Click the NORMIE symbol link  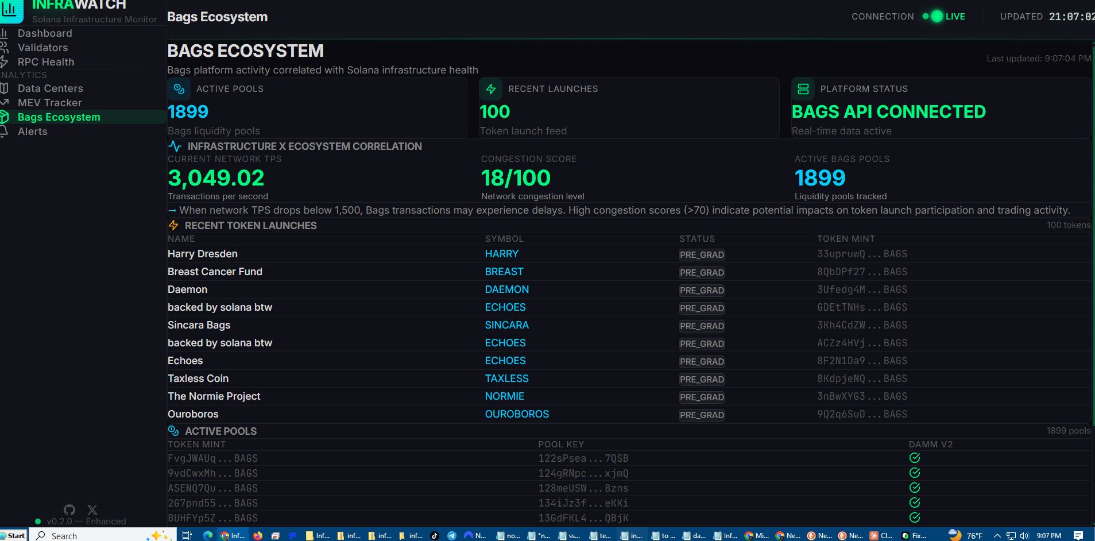(x=505, y=396)
